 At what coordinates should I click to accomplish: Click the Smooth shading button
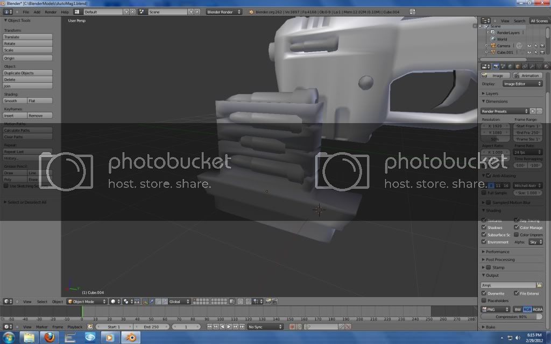(x=15, y=101)
